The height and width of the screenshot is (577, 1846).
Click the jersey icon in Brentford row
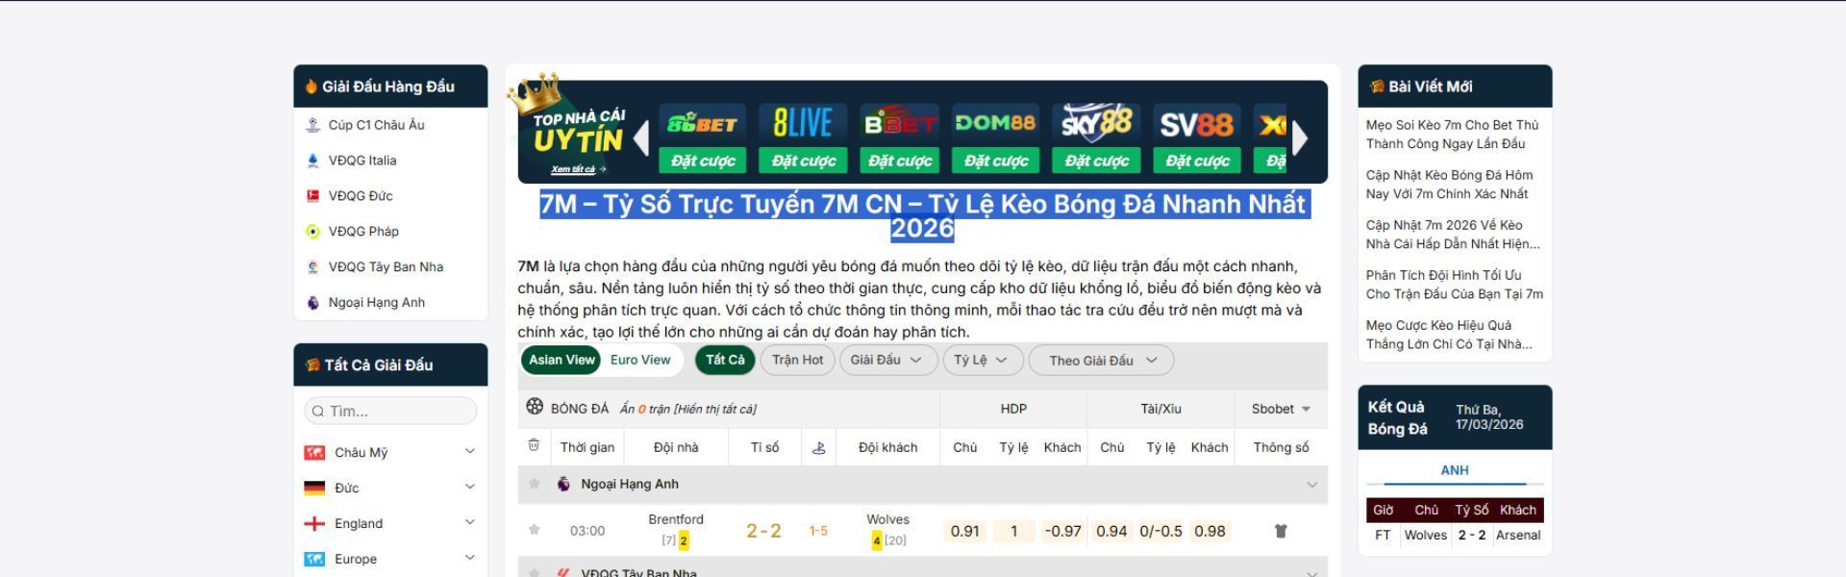[x=1280, y=531]
